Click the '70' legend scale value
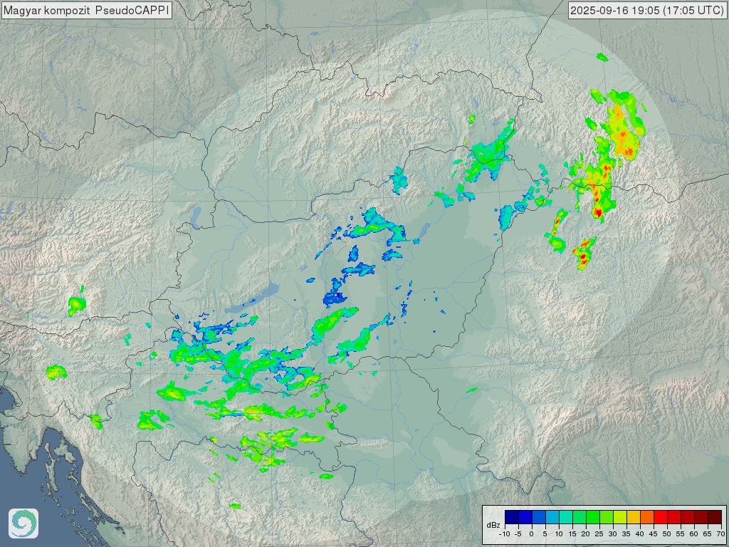The height and width of the screenshot is (547, 729). coord(720,534)
